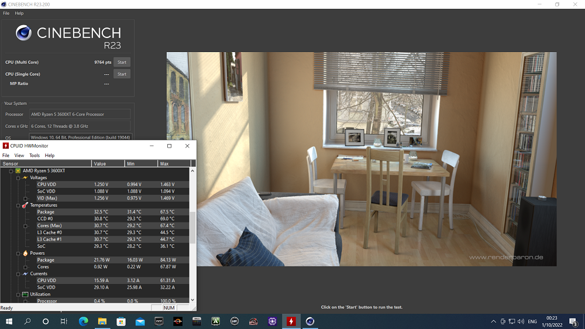Click the Voltages lightning bolt icon
The image size is (585, 329).
point(25,178)
